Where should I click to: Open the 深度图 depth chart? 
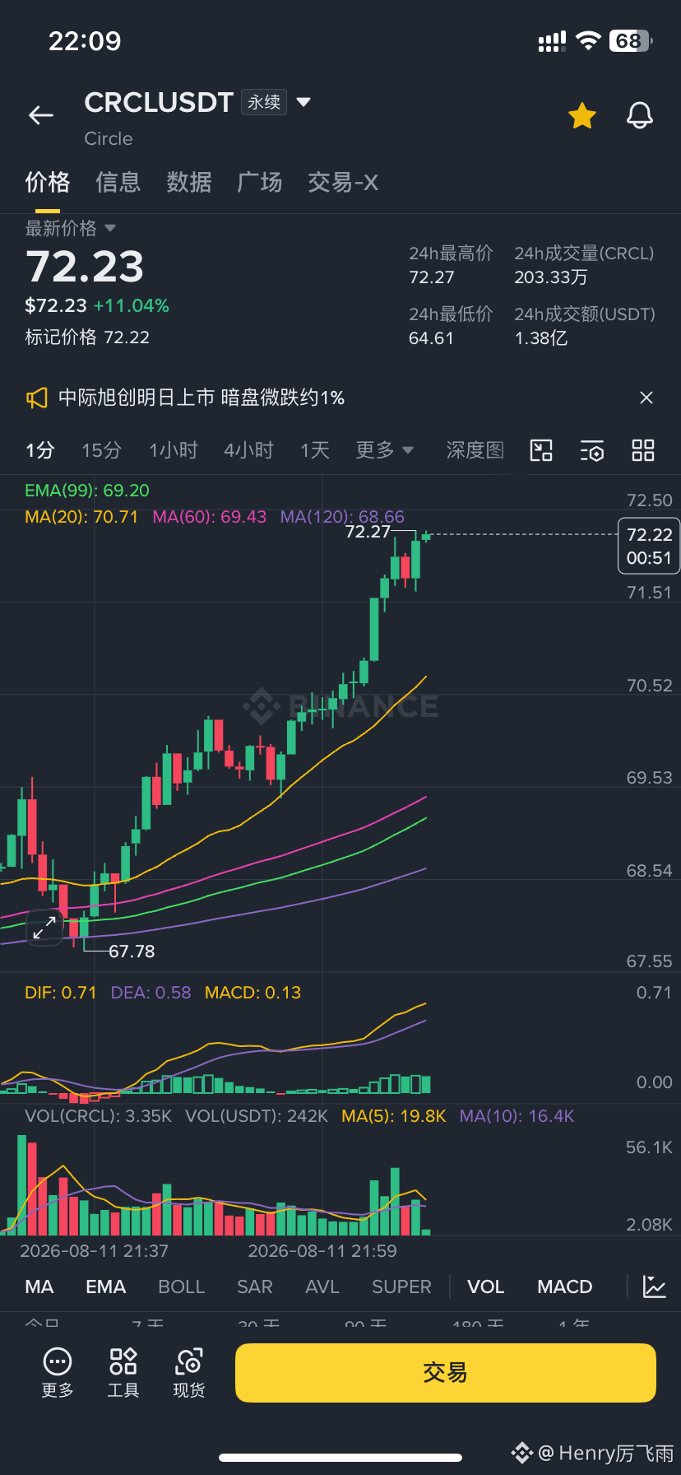475,450
